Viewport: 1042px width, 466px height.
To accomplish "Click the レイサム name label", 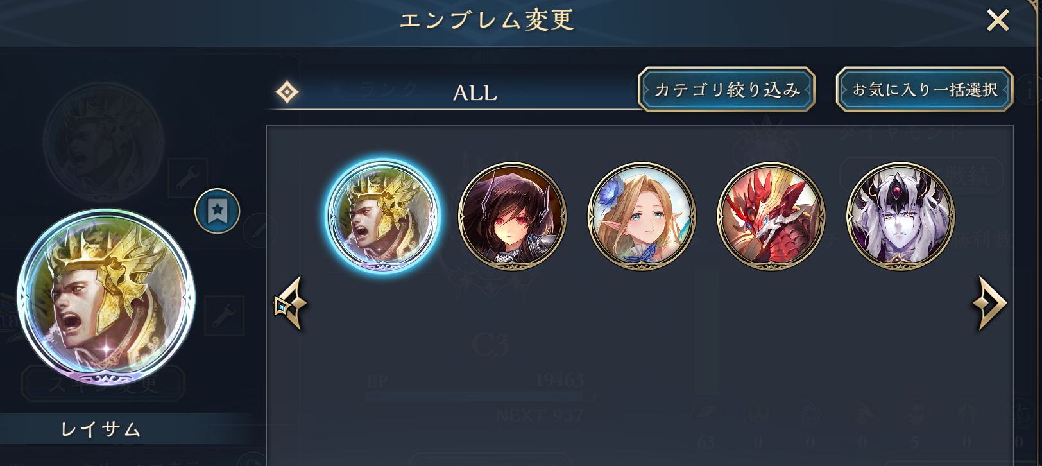I will coord(101,429).
